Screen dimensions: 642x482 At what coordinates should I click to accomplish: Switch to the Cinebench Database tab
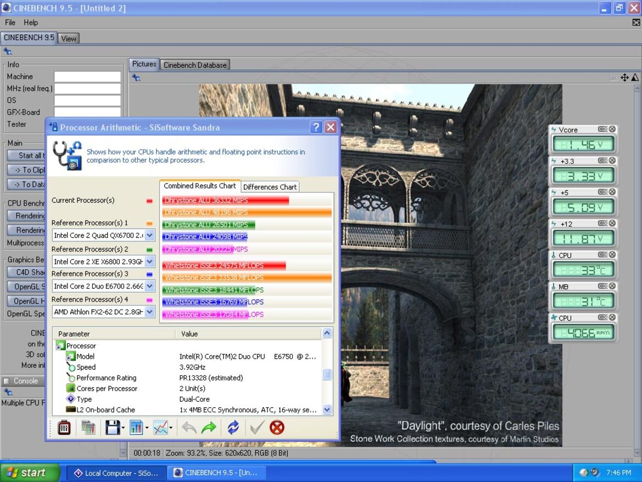(x=195, y=65)
